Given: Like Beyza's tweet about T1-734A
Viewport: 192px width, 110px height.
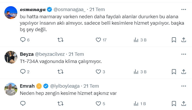Looking at the screenshot, I should coord(98,72).
